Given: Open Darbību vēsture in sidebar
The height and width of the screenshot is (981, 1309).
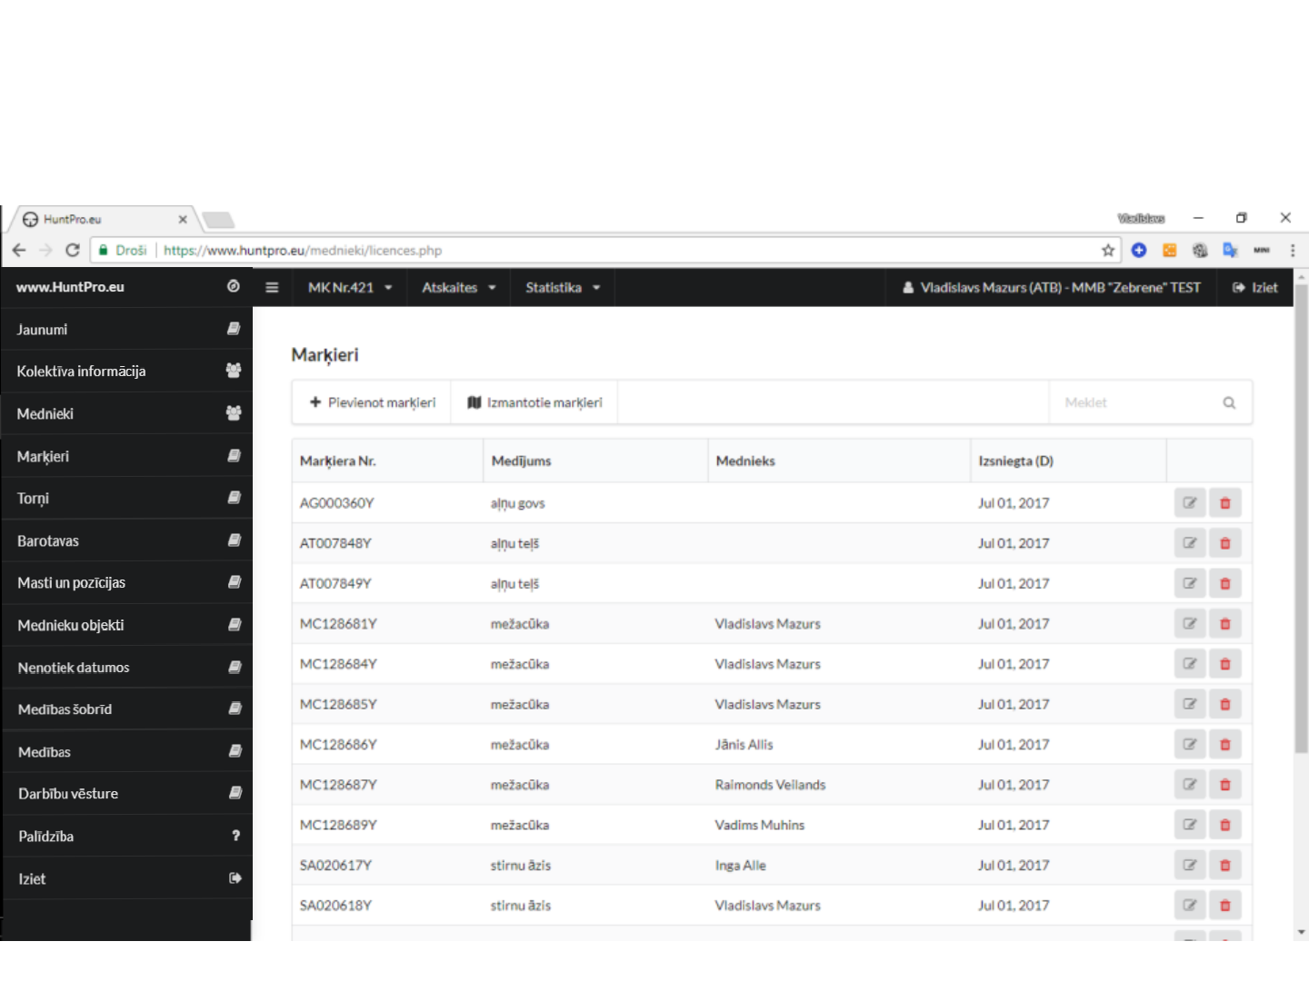Looking at the screenshot, I should [x=127, y=793].
